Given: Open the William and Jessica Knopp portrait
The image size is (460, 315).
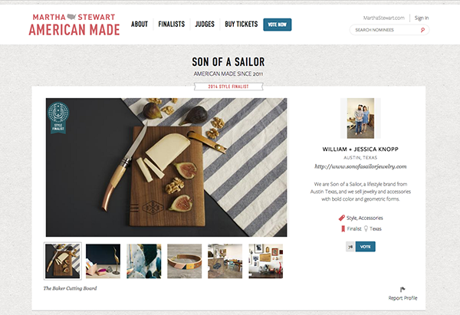Looking at the screenshot, I should (360, 118).
